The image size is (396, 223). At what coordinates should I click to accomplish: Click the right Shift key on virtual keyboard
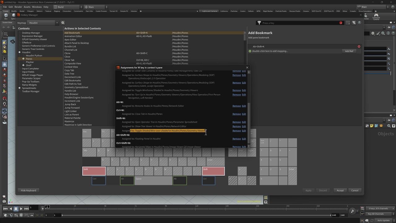point(213,171)
